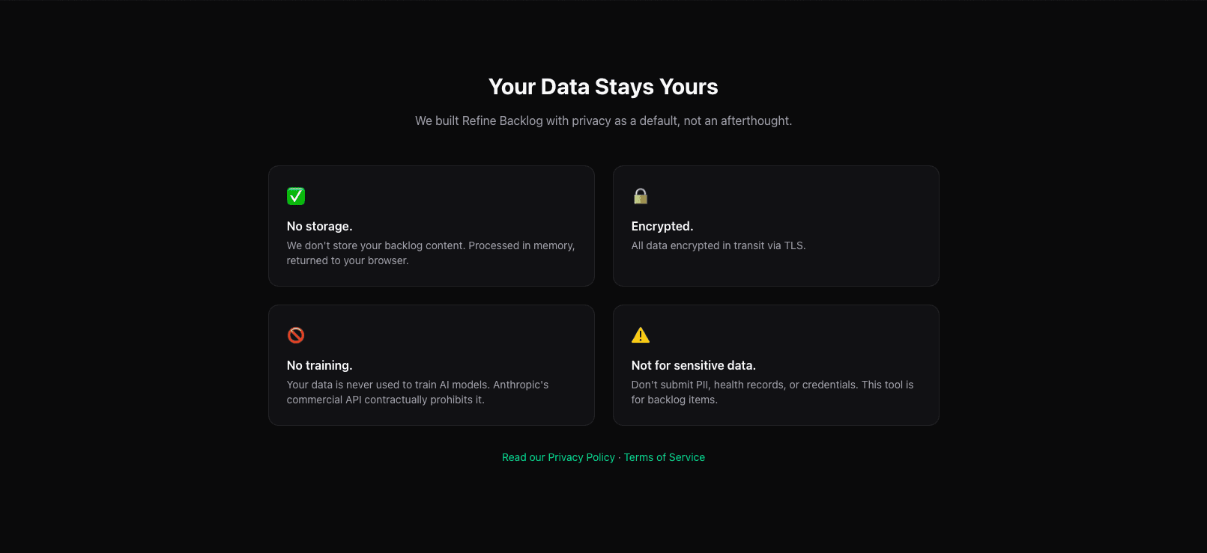Click the 'No storage.' card heading
1207x553 pixels.
[320, 226]
